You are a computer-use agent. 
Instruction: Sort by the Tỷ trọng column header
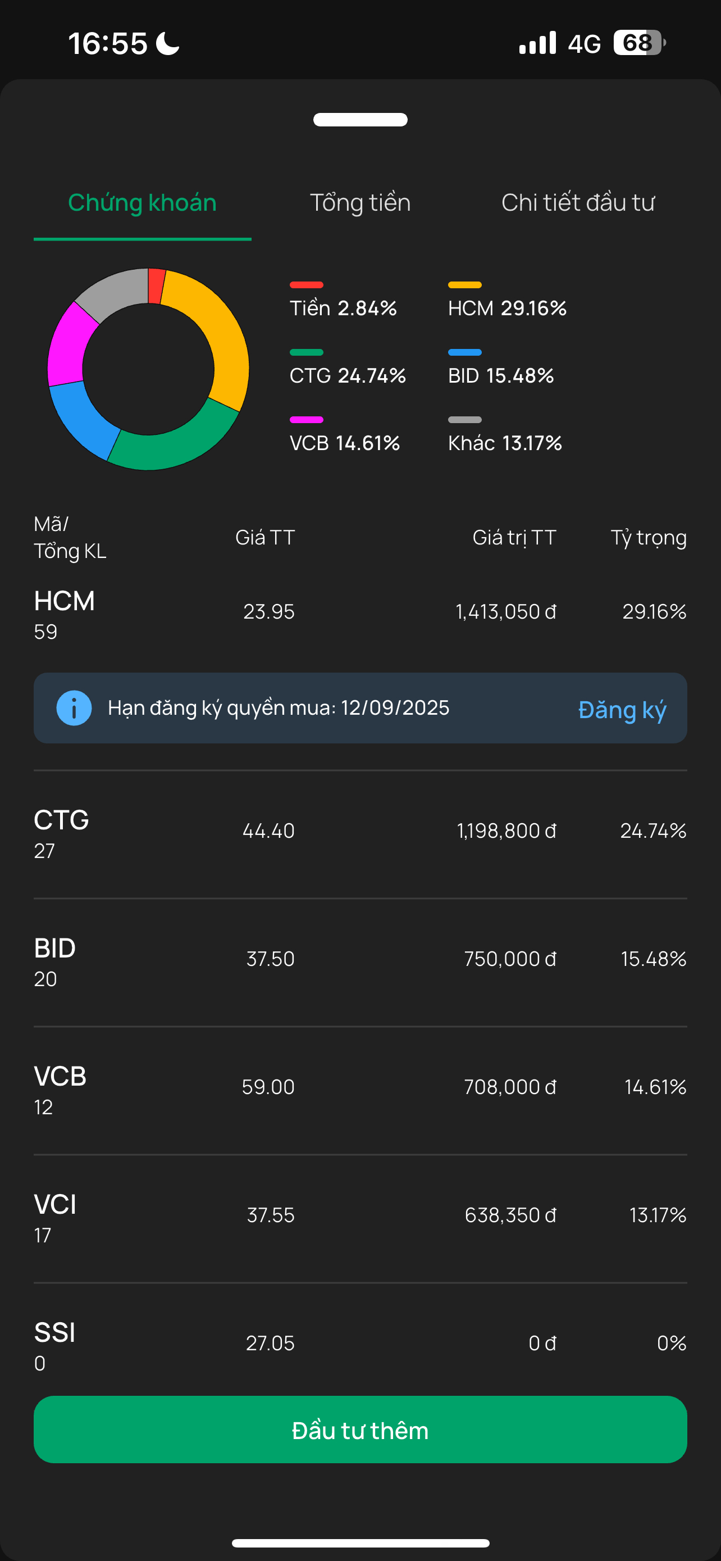(x=649, y=538)
